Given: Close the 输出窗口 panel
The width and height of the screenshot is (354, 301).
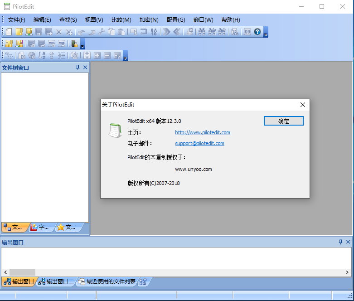Looking at the screenshot, I should [348, 242].
